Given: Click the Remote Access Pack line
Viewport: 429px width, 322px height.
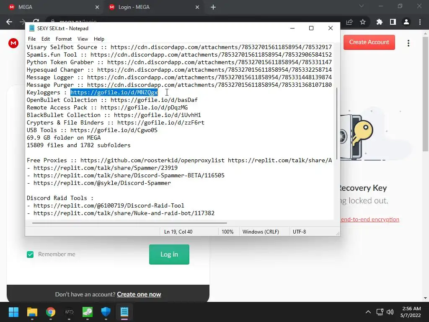Looking at the screenshot, I should point(107,108).
